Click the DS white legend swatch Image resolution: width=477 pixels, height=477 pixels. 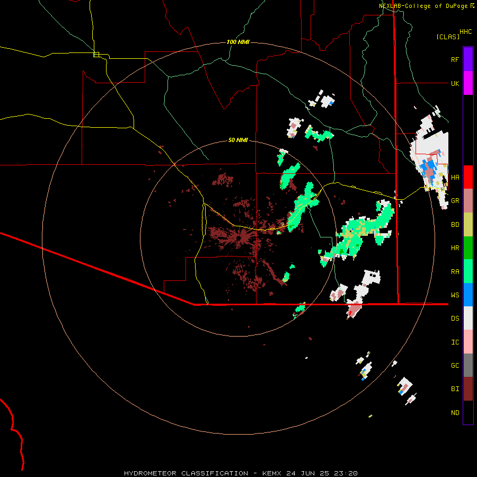tap(468, 318)
